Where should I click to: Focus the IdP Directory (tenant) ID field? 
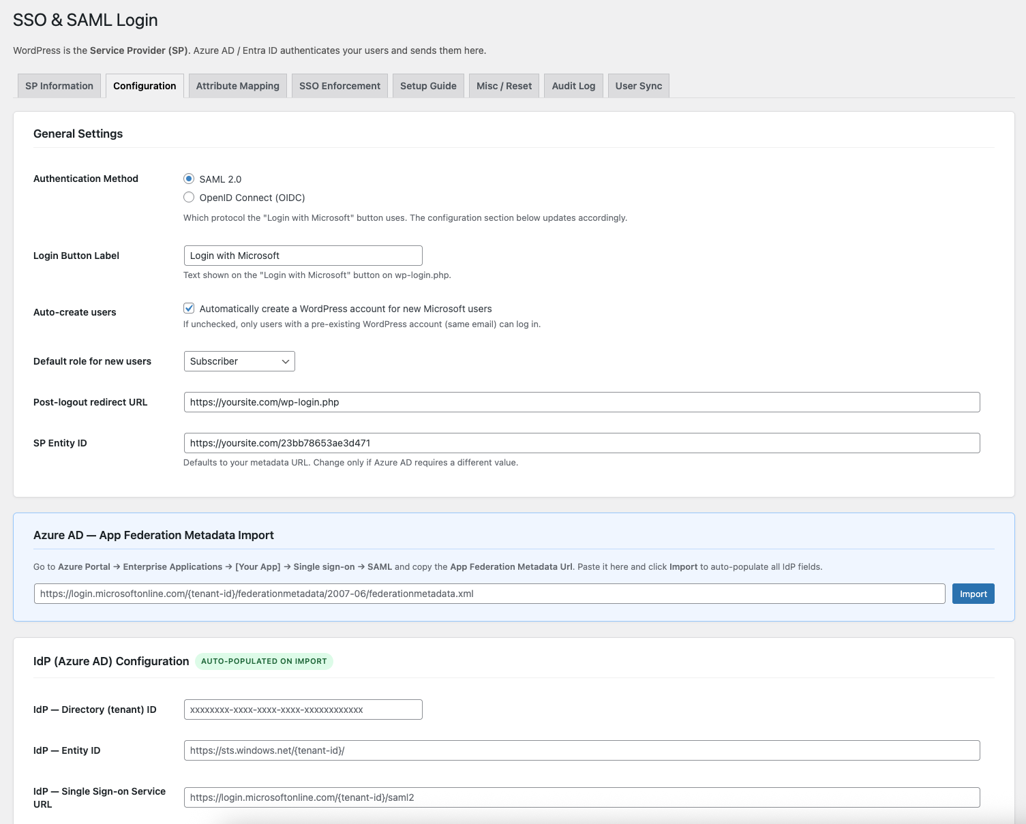pos(303,709)
